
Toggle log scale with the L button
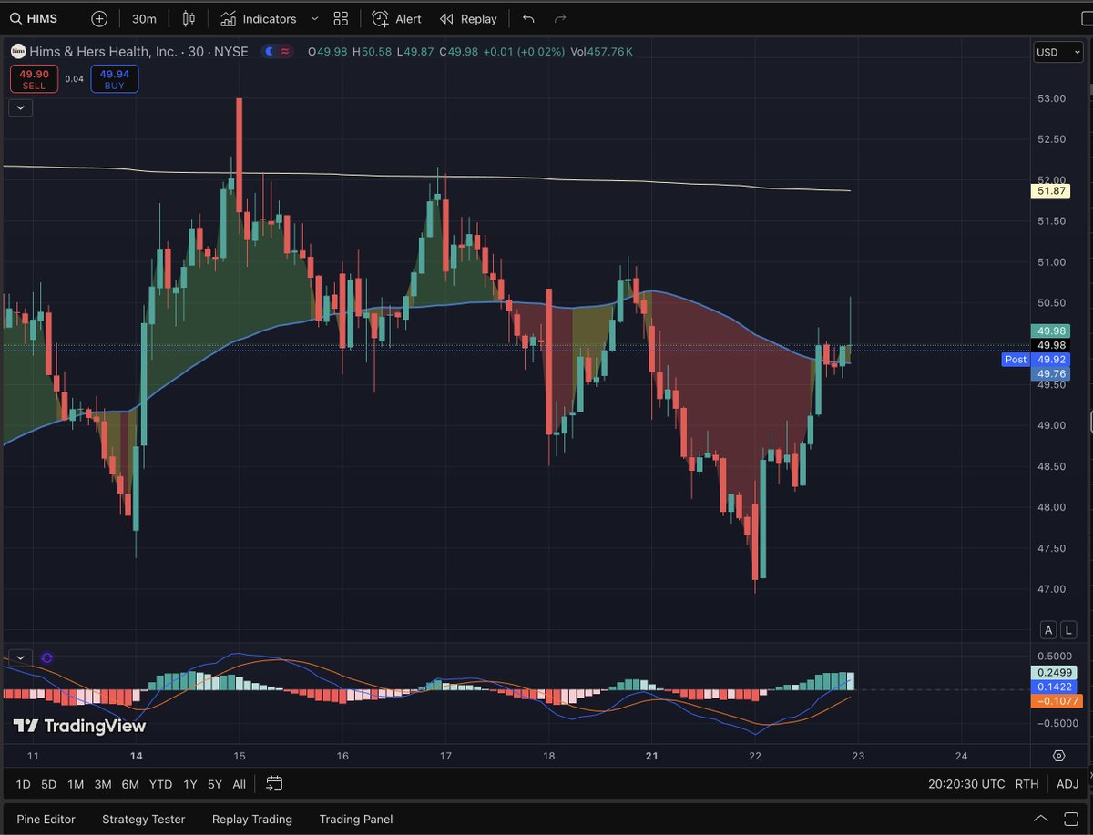point(1068,629)
